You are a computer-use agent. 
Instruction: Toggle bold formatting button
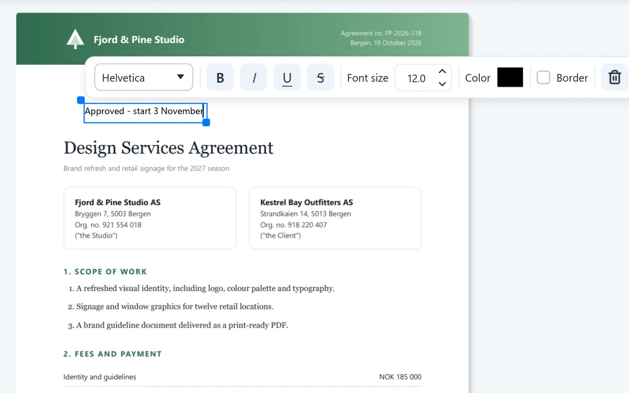[x=220, y=78]
